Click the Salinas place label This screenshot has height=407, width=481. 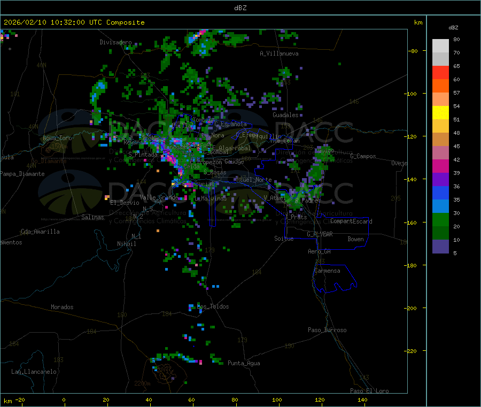click(92, 217)
